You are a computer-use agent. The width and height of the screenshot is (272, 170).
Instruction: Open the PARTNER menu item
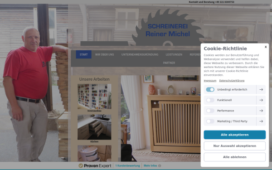coord(169,63)
